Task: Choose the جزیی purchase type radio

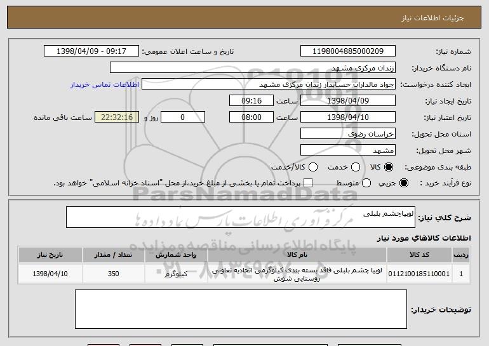Action: (x=404, y=183)
